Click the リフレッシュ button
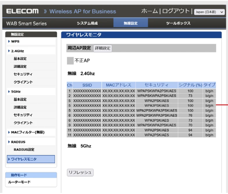This screenshot has height=194, width=228. coord(80,172)
